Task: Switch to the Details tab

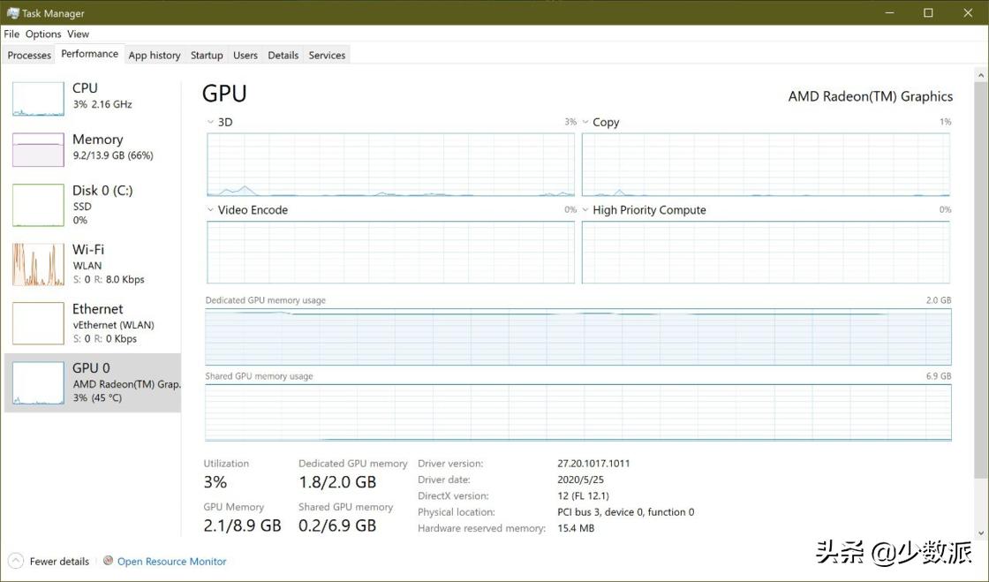Action: (x=283, y=56)
